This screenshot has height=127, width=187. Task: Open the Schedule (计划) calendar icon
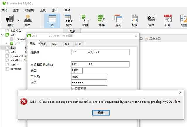(x=167, y=18)
